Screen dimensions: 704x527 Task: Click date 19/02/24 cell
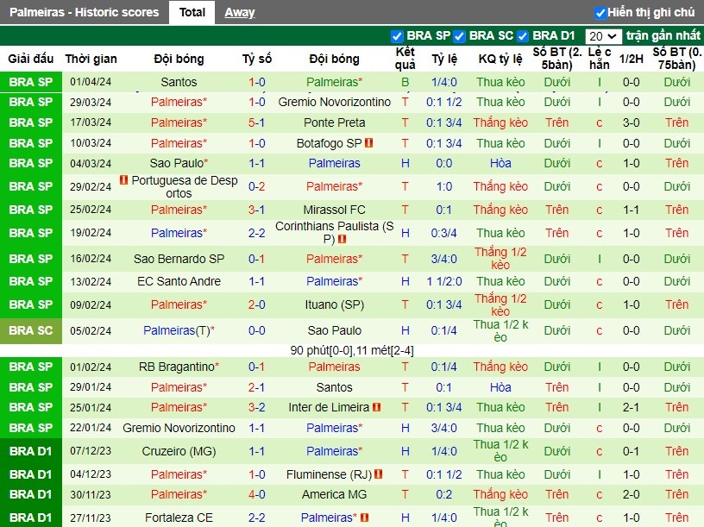point(91,233)
